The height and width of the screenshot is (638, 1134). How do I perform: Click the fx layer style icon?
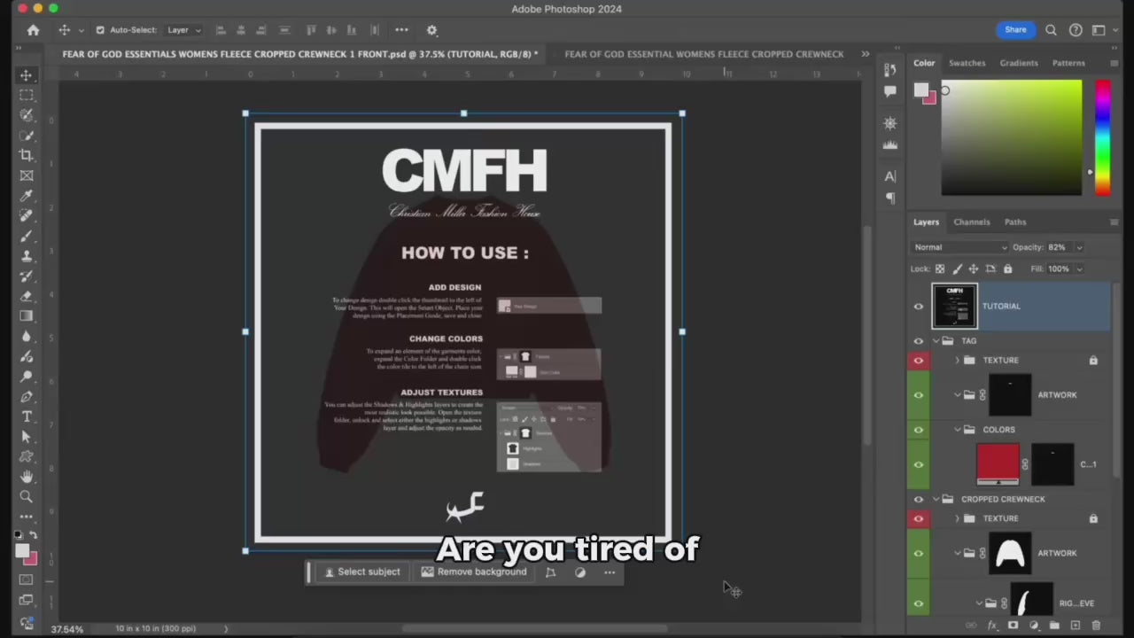tap(991, 626)
